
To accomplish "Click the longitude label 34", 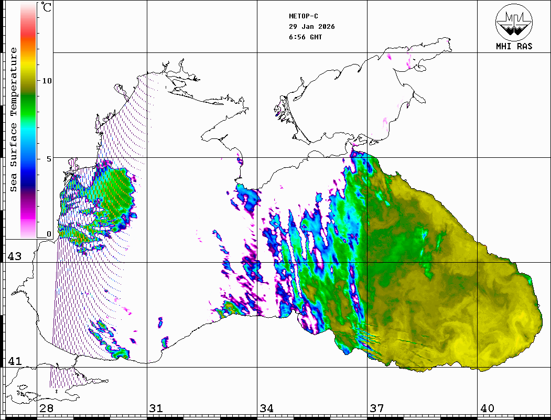I will (266, 408).
